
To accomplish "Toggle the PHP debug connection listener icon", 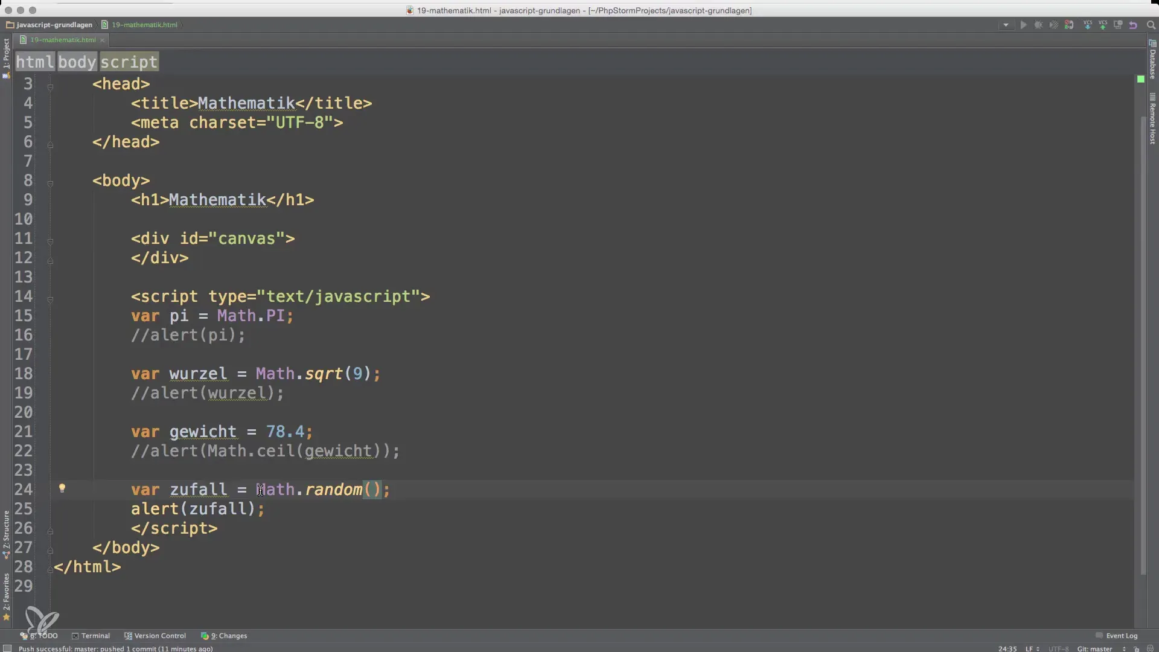I will [1069, 25].
